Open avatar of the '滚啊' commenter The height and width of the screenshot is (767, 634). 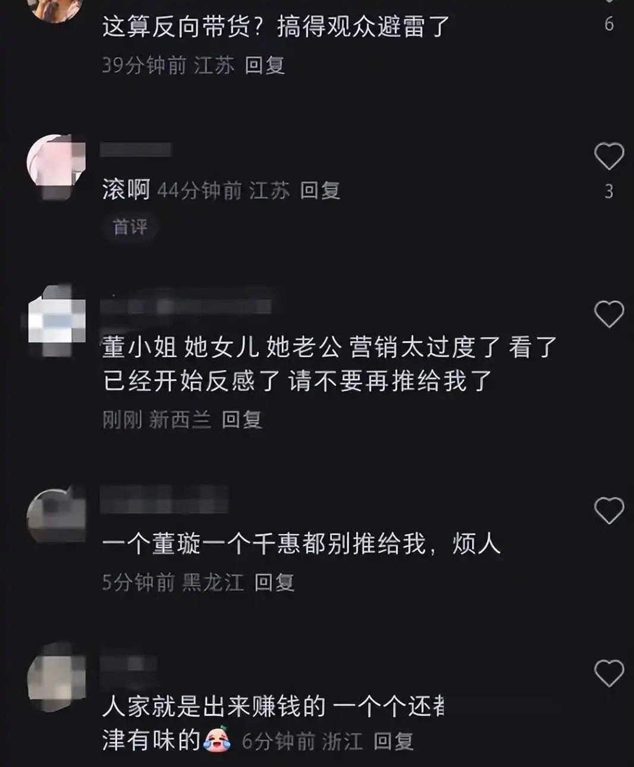click(57, 165)
